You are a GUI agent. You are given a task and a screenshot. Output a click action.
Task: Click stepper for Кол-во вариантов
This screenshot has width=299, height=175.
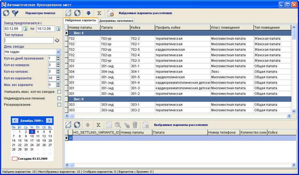(x=58, y=78)
